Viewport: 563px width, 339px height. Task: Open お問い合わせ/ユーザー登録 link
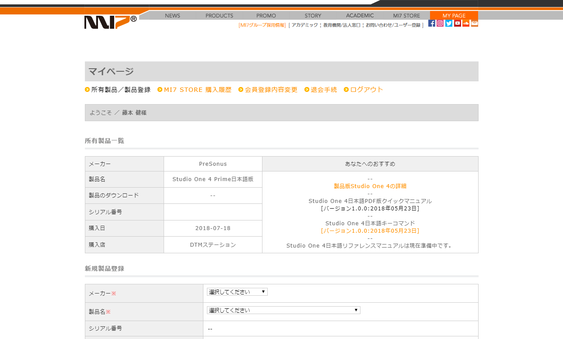(393, 25)
